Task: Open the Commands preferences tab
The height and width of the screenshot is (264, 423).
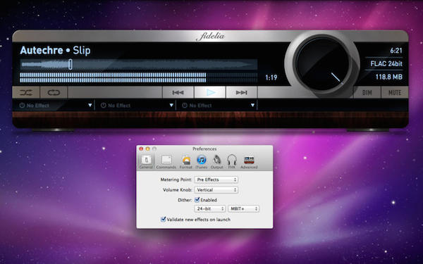Action: [x=166, y=162]
